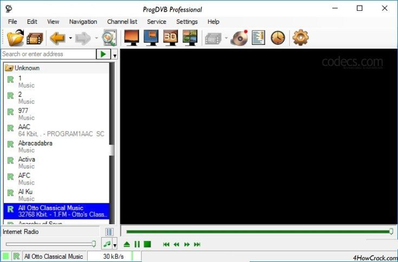
Task: Skip to next track button
Action: click(x=197, y=245)
